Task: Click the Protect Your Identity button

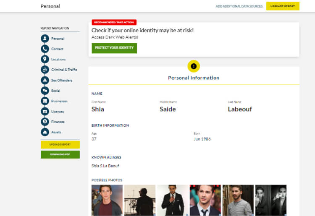Action: click(114, 48)
